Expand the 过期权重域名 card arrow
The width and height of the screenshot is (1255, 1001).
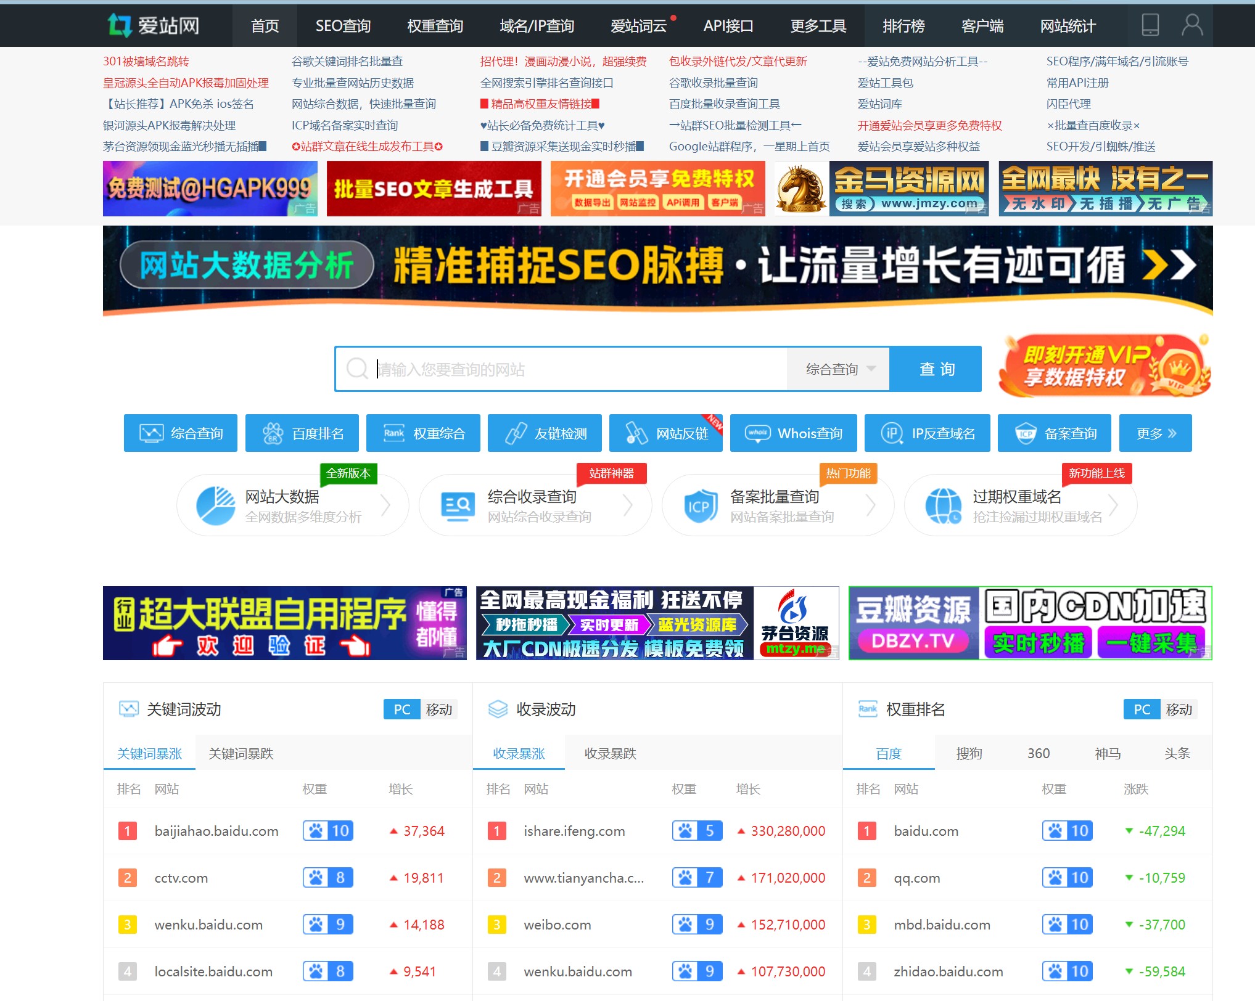coord(1114,505)
